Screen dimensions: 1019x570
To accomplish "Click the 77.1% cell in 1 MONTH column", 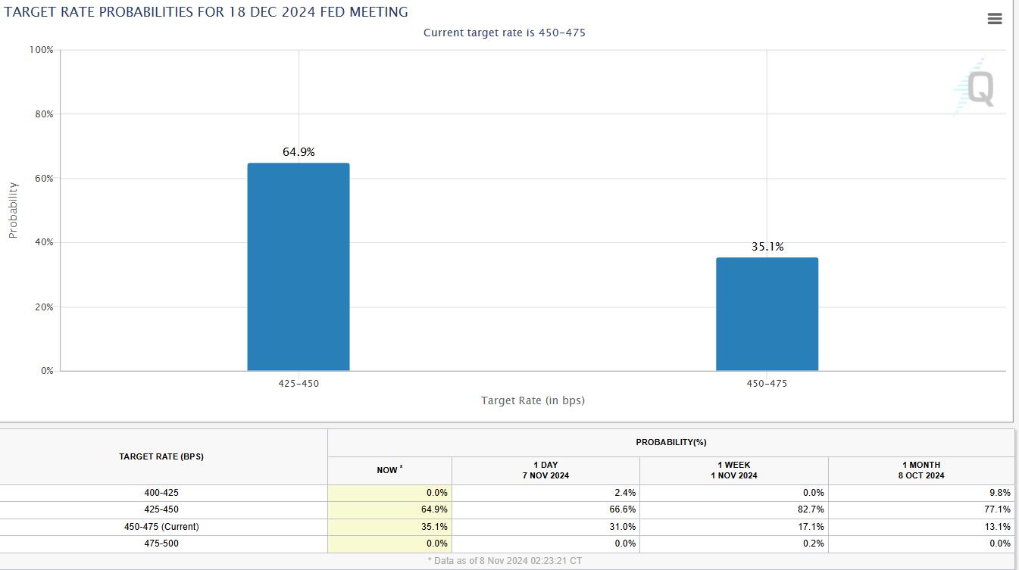I will (996, 509).
